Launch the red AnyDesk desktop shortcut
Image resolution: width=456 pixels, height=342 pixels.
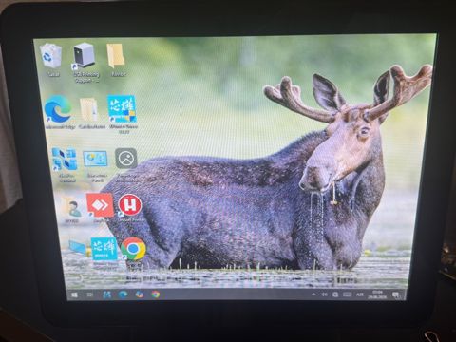point(100,205)
